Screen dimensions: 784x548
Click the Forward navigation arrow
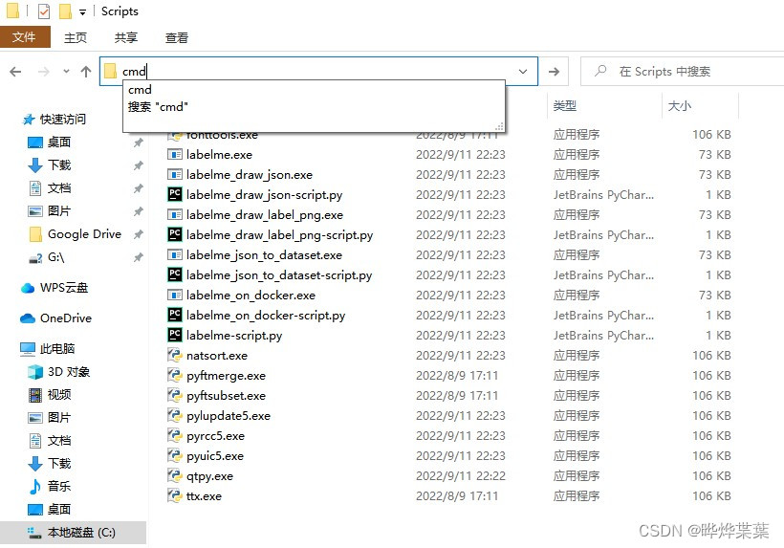click(x=44, y=72)
